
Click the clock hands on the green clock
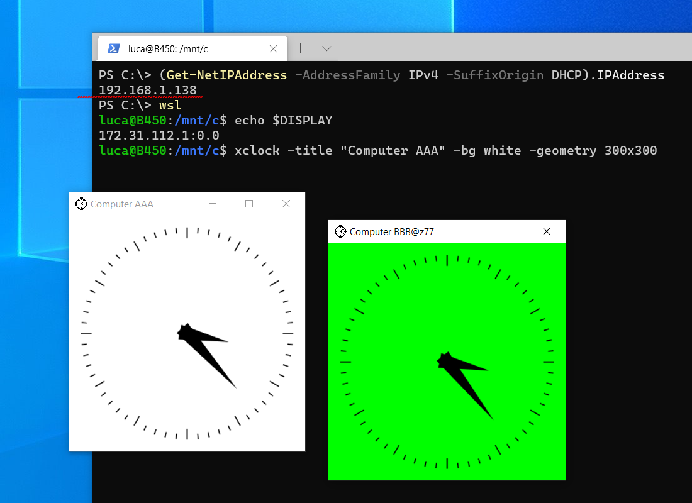tap(464, 377)
